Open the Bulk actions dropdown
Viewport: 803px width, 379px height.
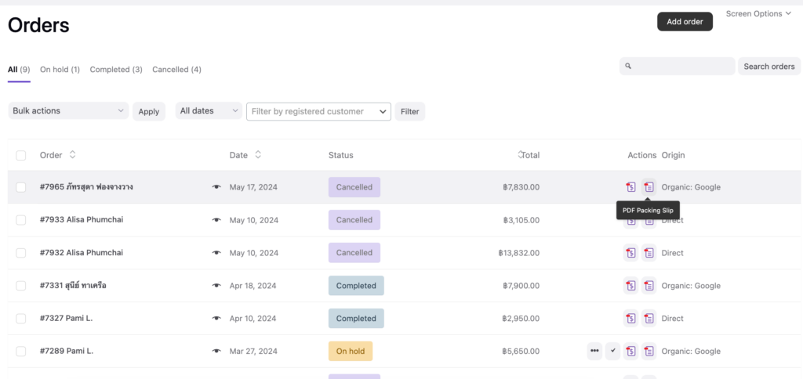(x=68, y=111)
